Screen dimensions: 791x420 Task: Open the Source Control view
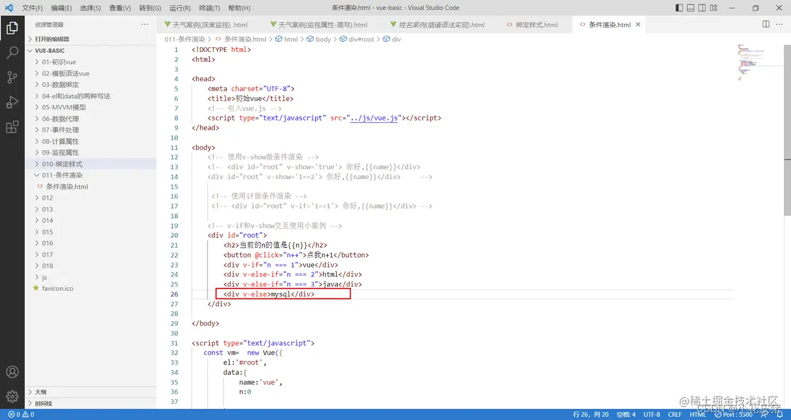(x=12, y=77)
